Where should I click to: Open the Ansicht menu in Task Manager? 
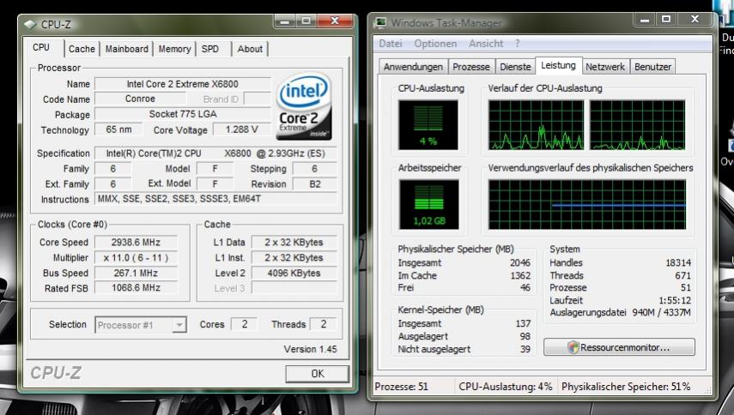(x=486, y=44)
